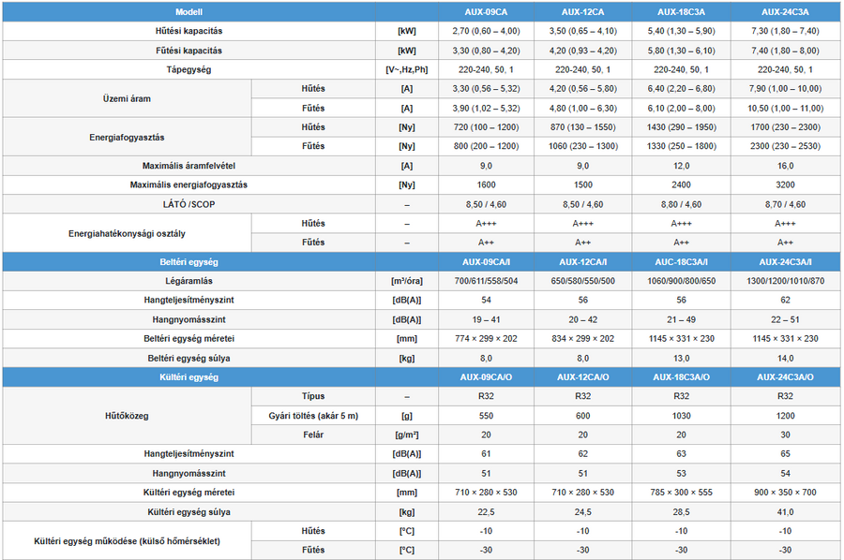Click the 720 (100 – 1200) consumption value

click(486, 127)
